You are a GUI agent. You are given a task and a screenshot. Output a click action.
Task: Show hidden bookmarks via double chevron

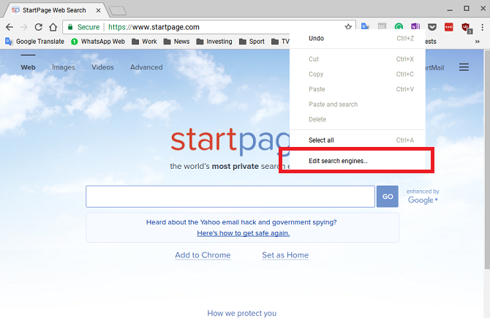coord(477,42)
